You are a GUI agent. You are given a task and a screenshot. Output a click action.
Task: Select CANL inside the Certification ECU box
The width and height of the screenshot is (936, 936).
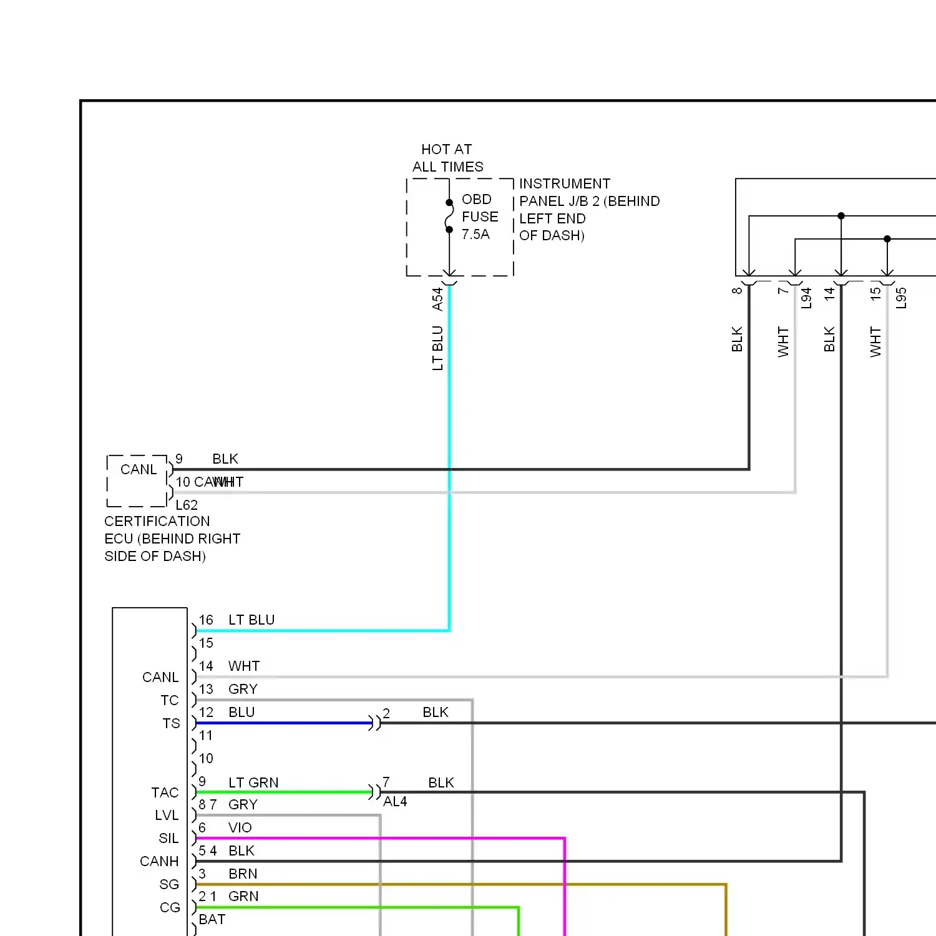pyautogui.click(x=139, y=469)
